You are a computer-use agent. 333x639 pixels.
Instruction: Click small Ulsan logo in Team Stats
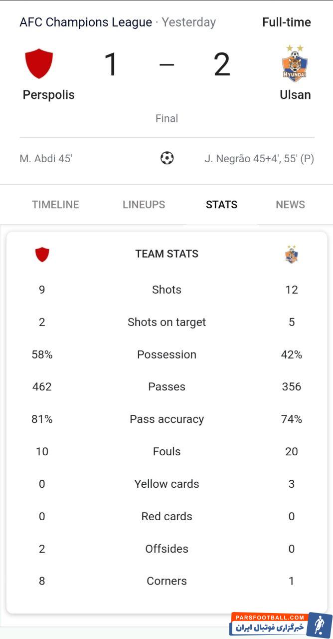(x=291, y=255)
